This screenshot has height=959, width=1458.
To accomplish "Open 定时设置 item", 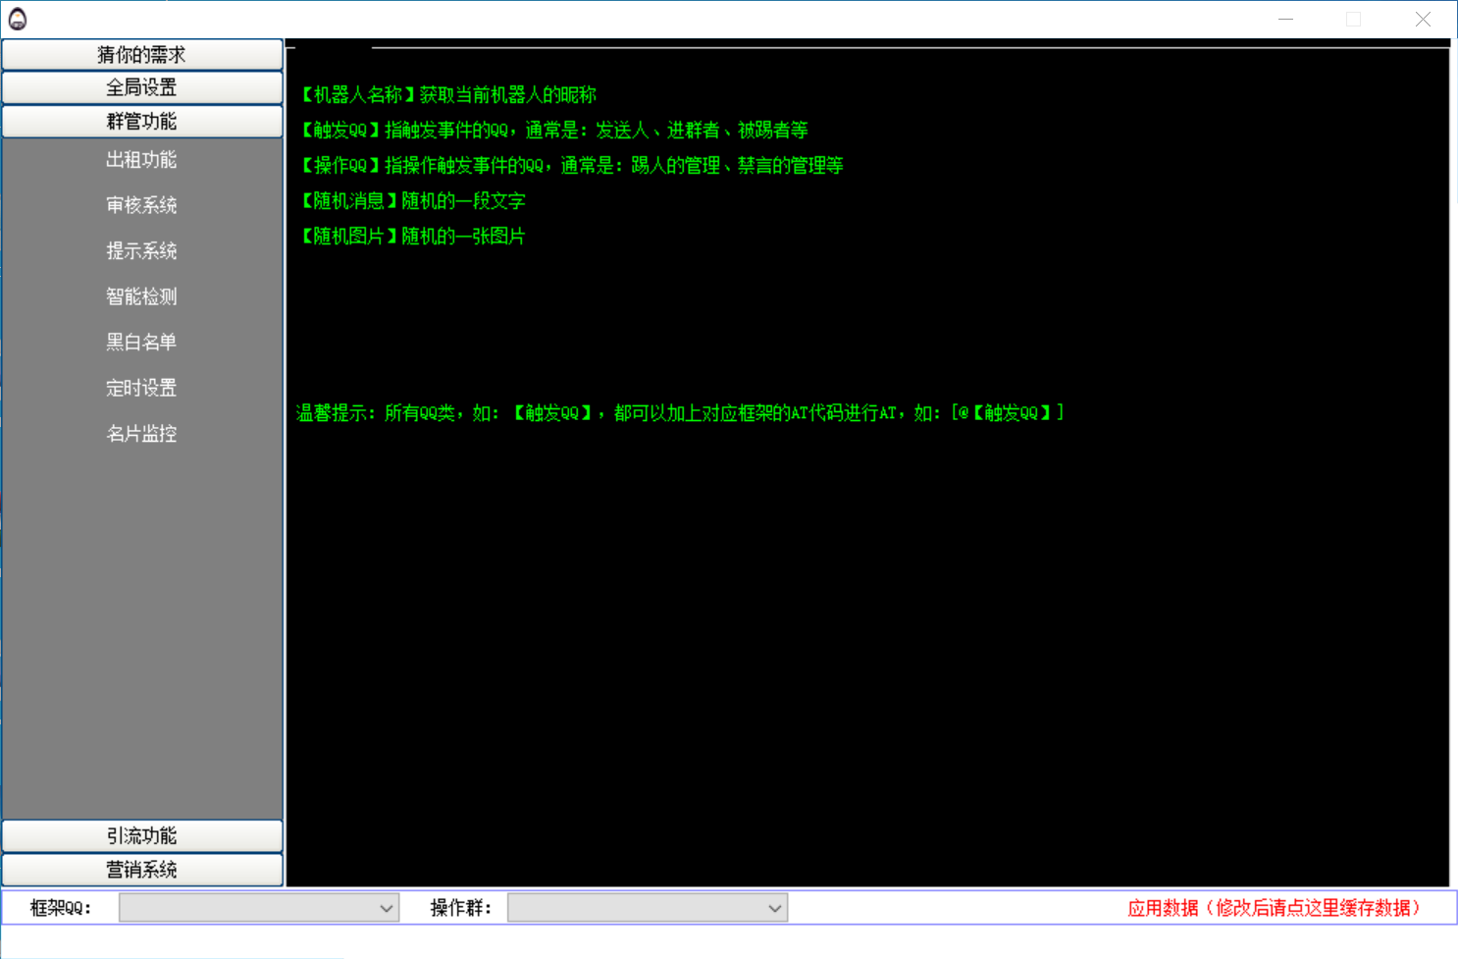I will coord(142,388).
